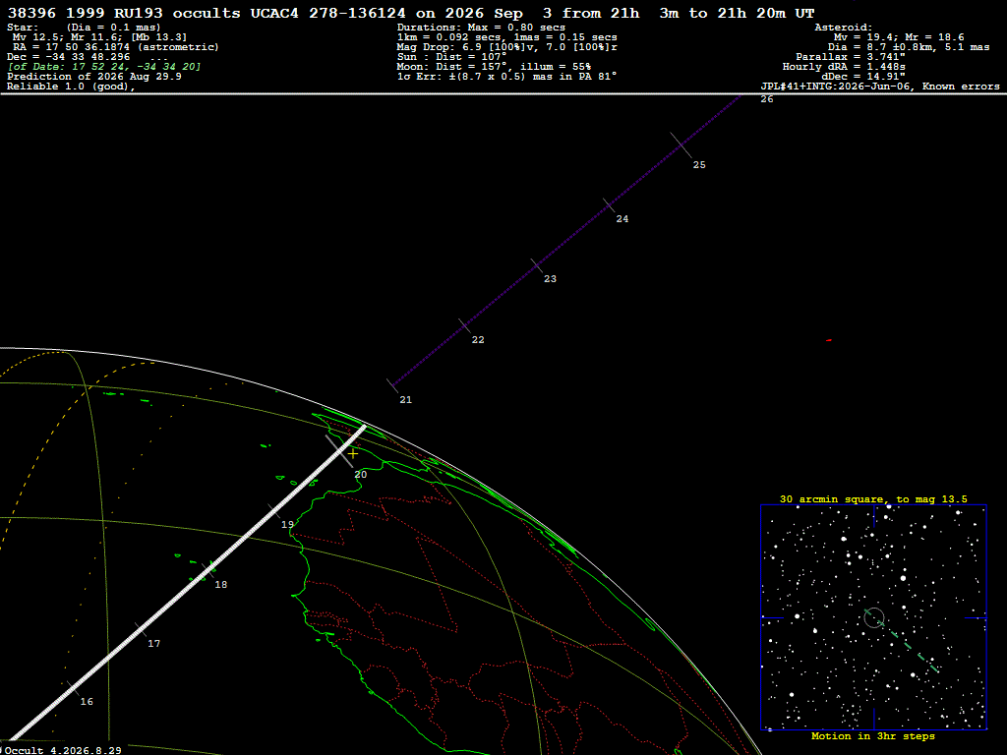The height and width of the screenshot is (755, 1007).
Task: Click the minute 19 tick on white path
Action: [x=274, y=510]
